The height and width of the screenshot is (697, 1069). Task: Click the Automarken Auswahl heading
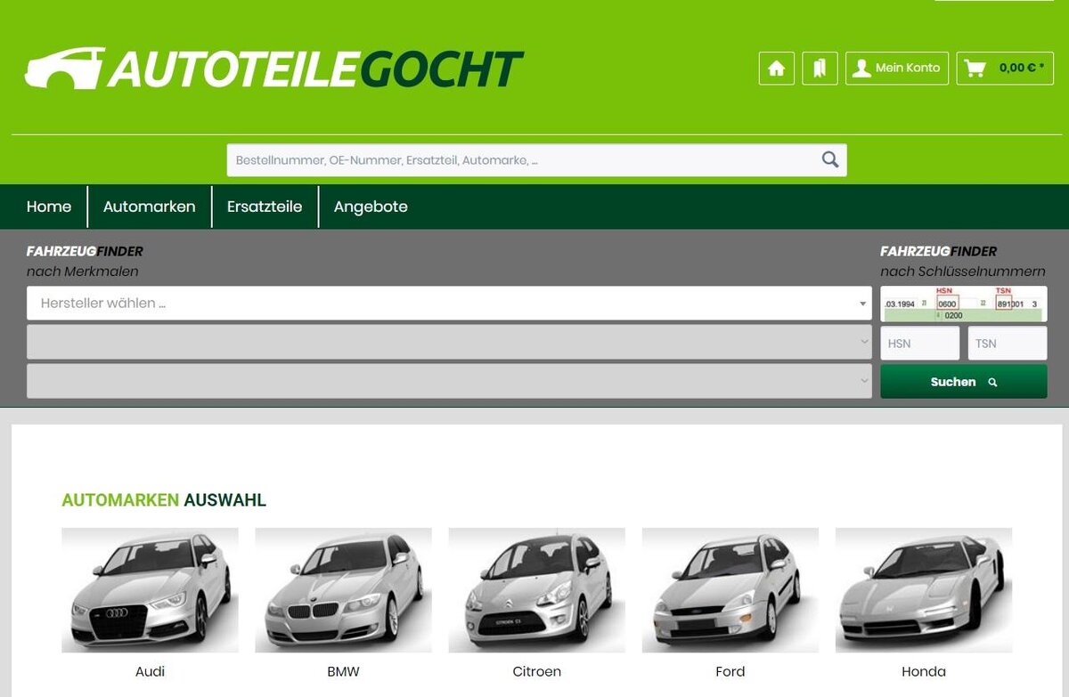pos(164,500)
